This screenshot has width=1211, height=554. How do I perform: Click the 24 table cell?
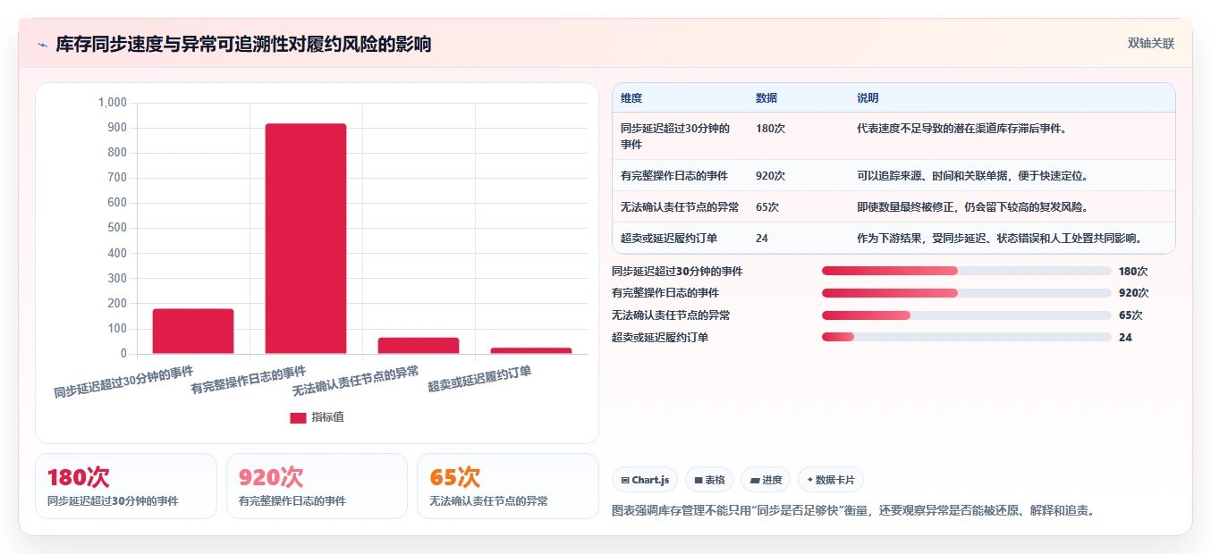click(x=762, y=239)
